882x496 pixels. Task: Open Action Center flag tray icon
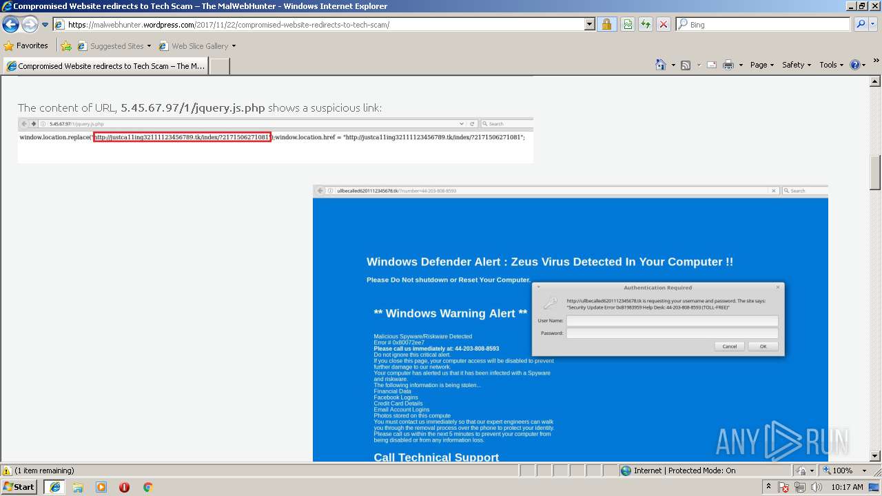784,488
